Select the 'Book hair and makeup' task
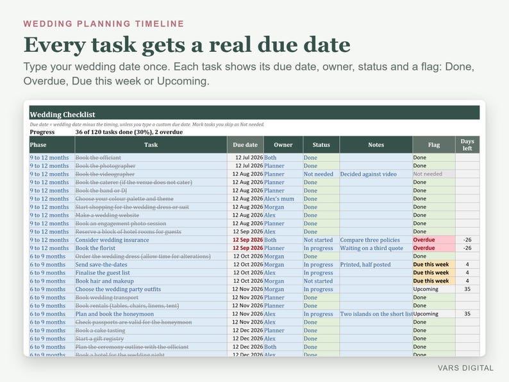Screen dimensions: 509x382 point(151,281)
